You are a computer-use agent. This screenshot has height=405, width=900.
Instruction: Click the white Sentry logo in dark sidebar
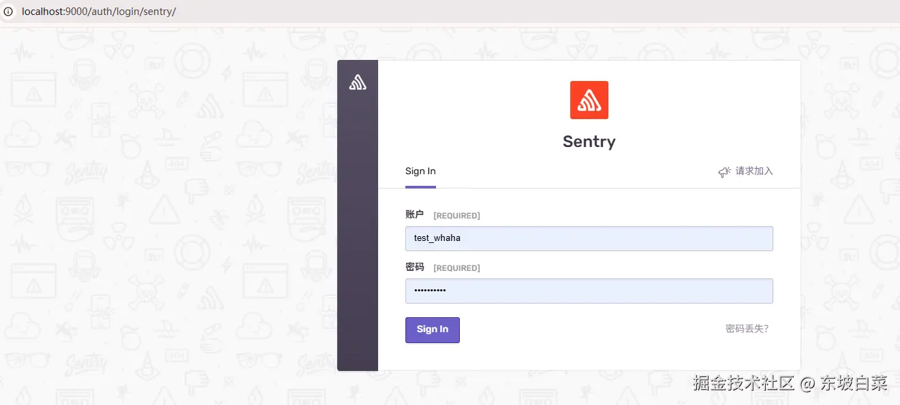click(x=358, y=82)
